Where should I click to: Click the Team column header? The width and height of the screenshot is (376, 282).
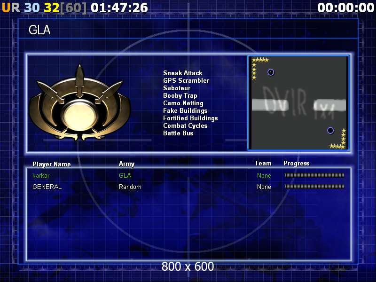tap(263, 163)
